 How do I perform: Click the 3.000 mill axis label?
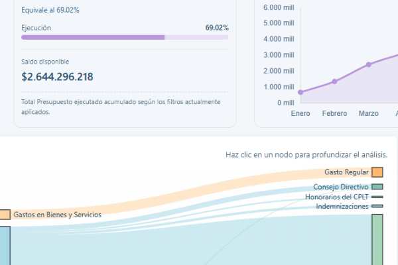(x=279, y=55)
